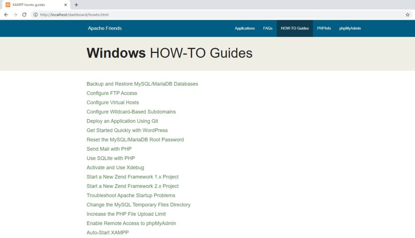Open the Apache Friends home link
Image resolution: width=415 pixels, height=238 pixels.
pyautogui.click(x=105, y=28)
